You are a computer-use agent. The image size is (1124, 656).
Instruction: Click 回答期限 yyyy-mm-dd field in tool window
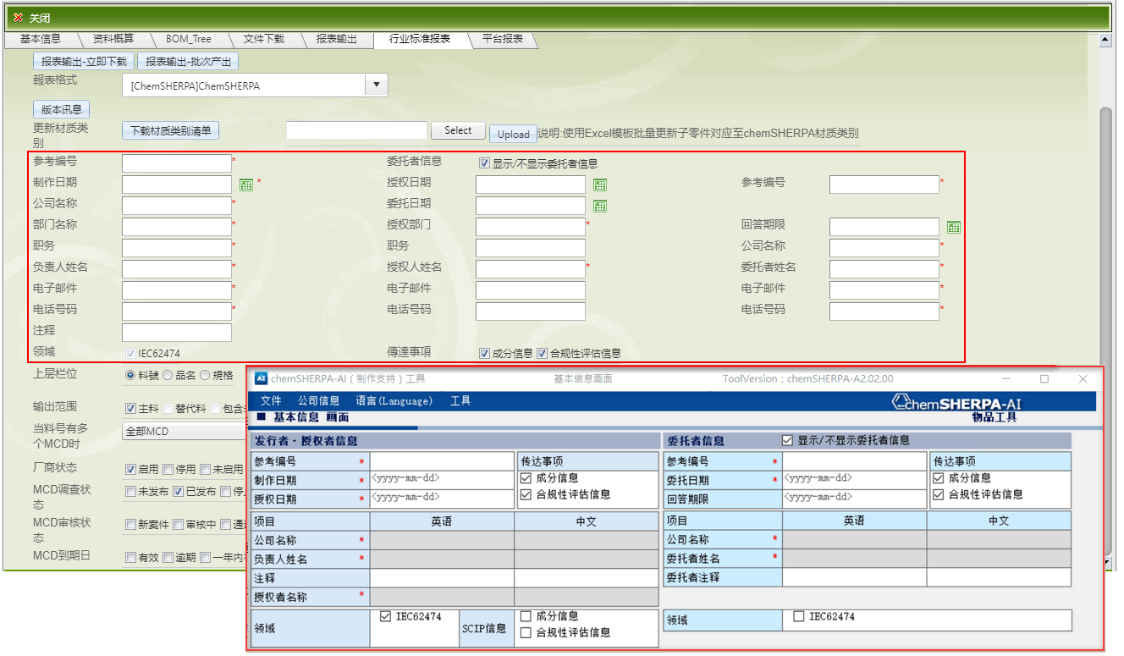854,499
